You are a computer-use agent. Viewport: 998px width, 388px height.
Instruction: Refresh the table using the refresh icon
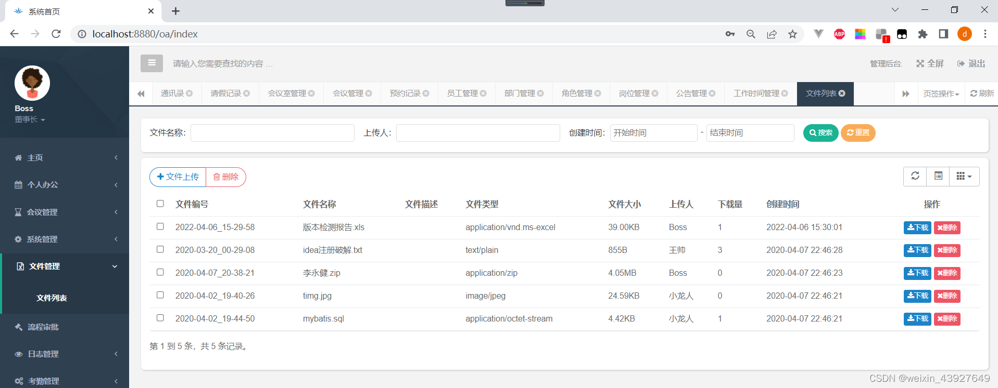pyautogui.click(x=915, y=176)
